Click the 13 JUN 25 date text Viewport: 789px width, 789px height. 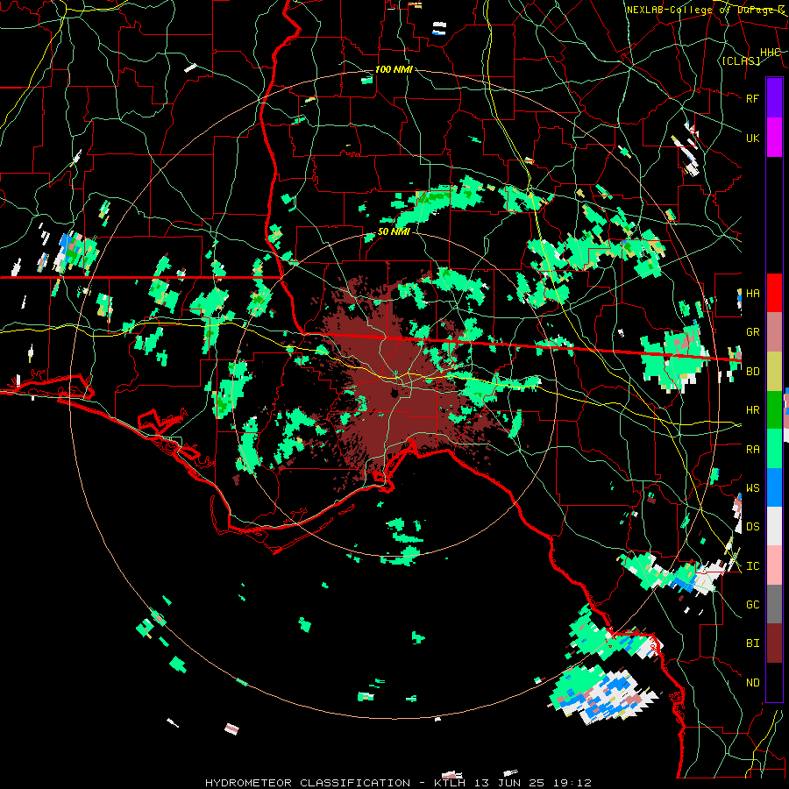508,783
